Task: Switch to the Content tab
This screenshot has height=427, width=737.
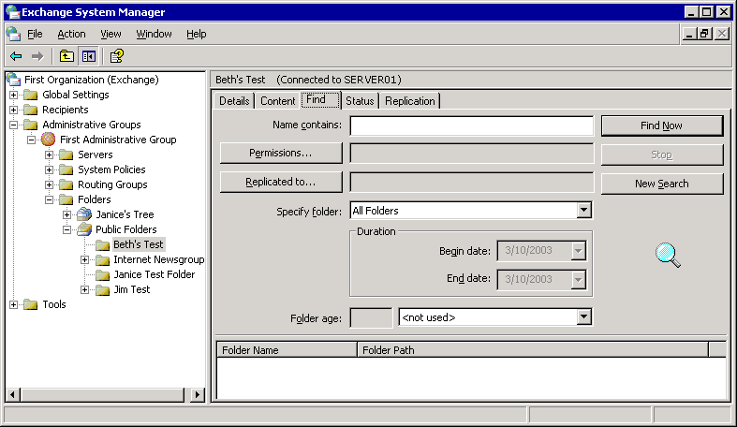Action: (278, 101)
